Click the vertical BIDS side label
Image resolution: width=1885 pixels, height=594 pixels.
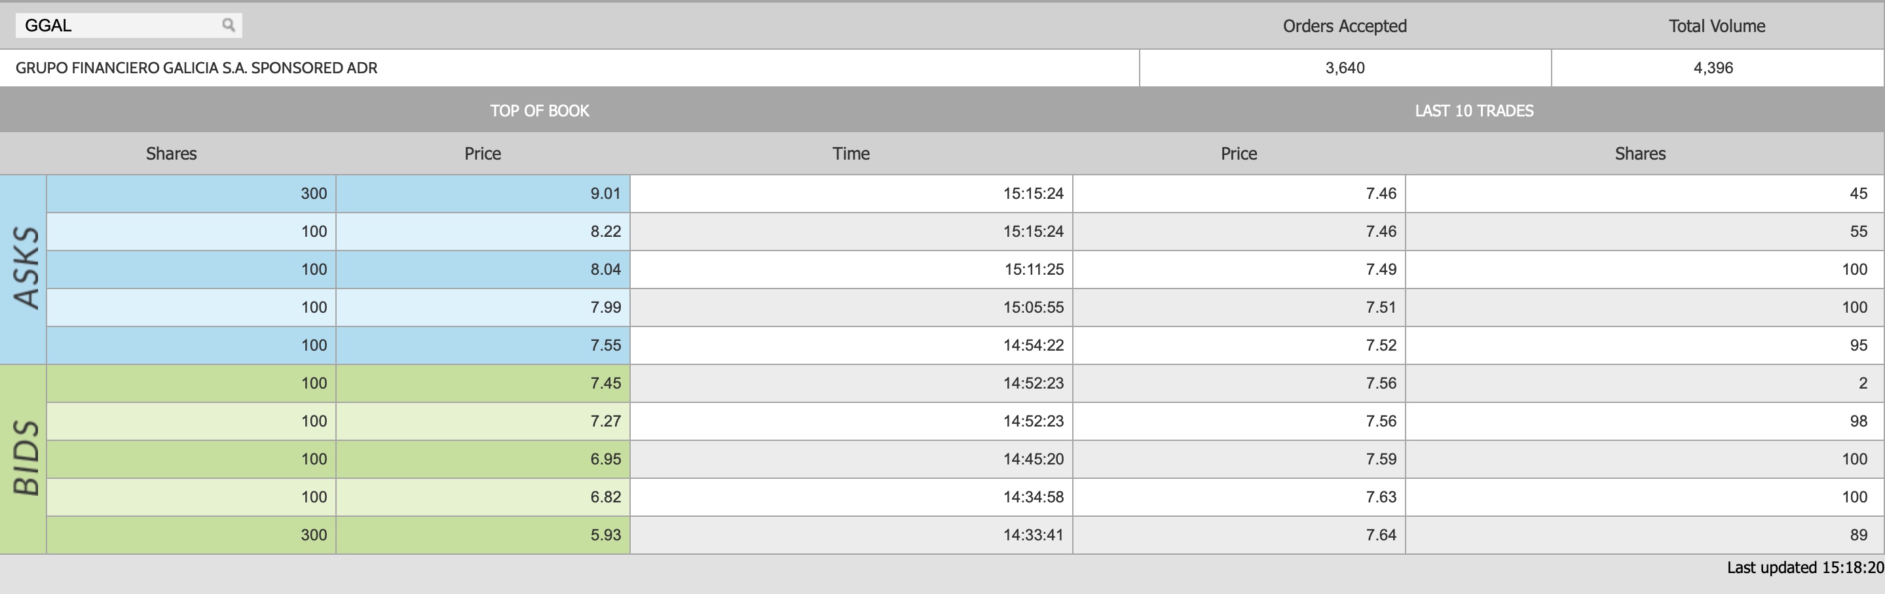click(x=26, y=458)
